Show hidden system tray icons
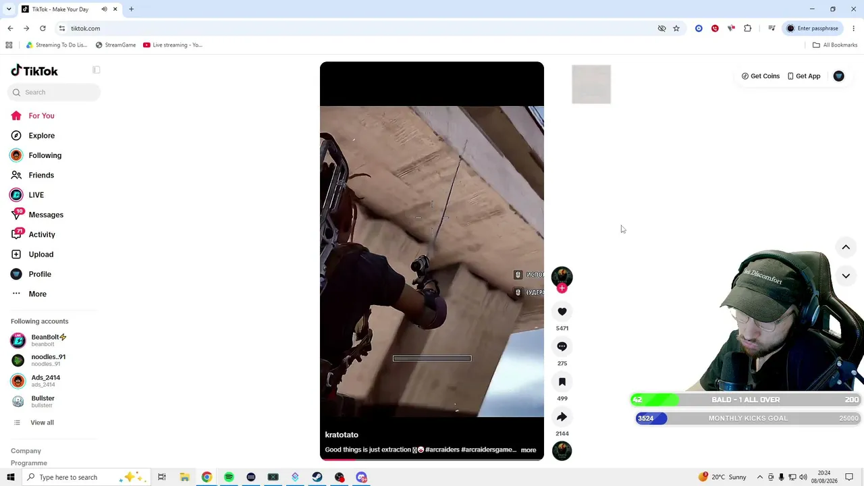Screen dimensions: 864x486 coord(759,477)
